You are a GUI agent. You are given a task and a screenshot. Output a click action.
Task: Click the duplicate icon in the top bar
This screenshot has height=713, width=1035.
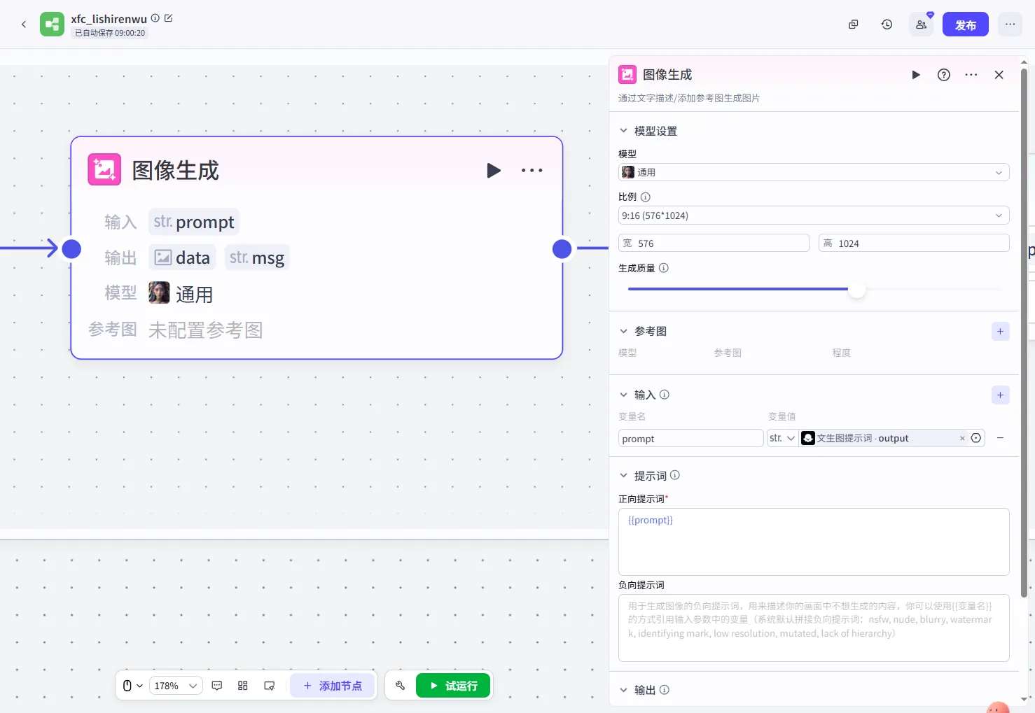pyautogui.click(x=853, y=24)
